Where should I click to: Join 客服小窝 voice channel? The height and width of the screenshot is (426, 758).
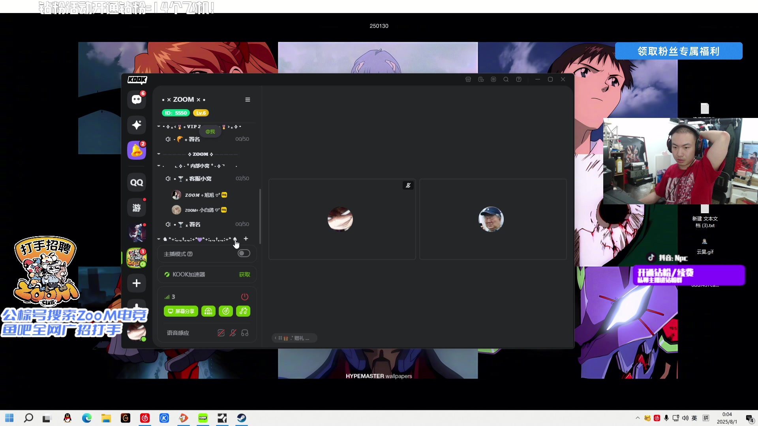tap(207, 179)
